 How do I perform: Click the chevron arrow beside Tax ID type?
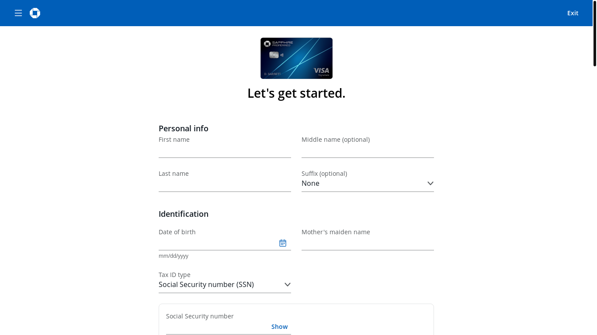coord(288,285)
